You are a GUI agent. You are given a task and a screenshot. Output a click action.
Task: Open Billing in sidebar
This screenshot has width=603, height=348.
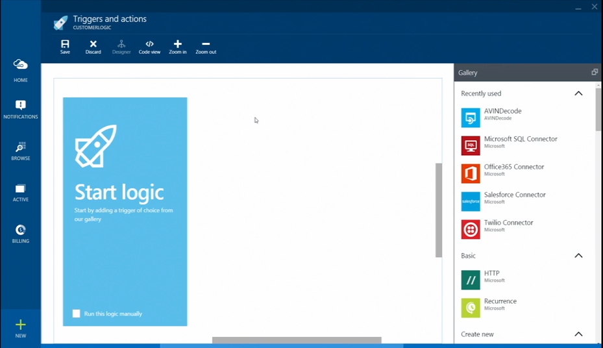[x=20, y=234]
